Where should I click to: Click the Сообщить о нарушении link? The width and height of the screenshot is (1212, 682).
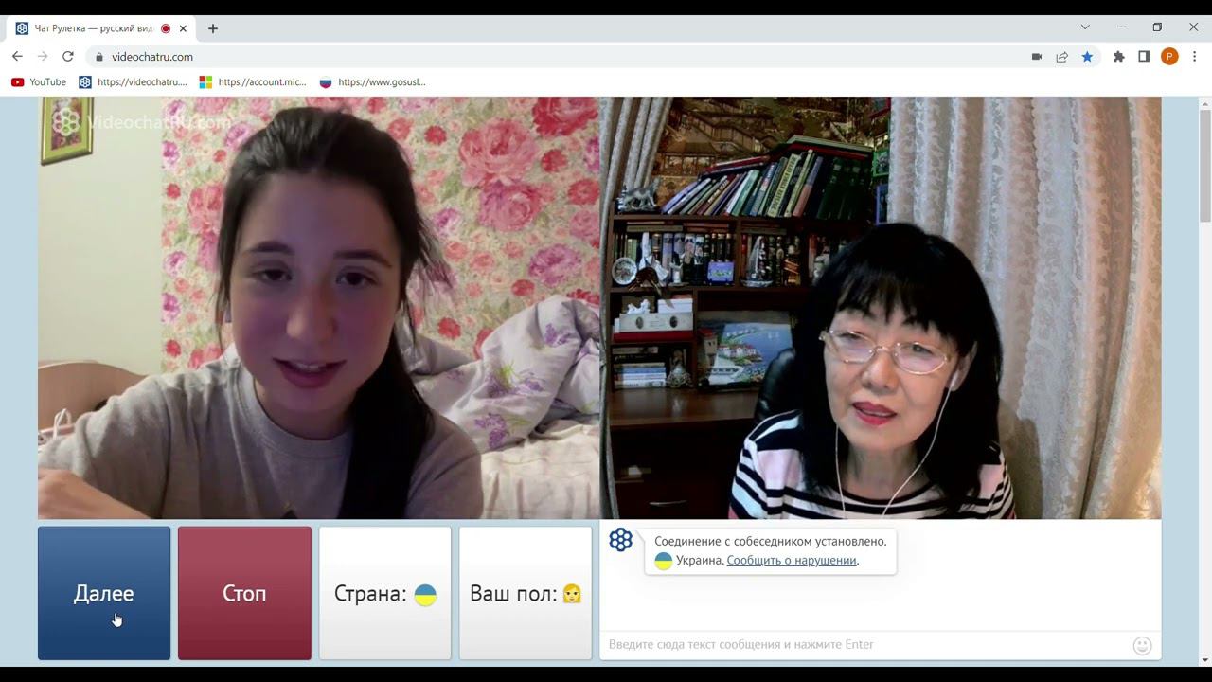tap(792, 560)
